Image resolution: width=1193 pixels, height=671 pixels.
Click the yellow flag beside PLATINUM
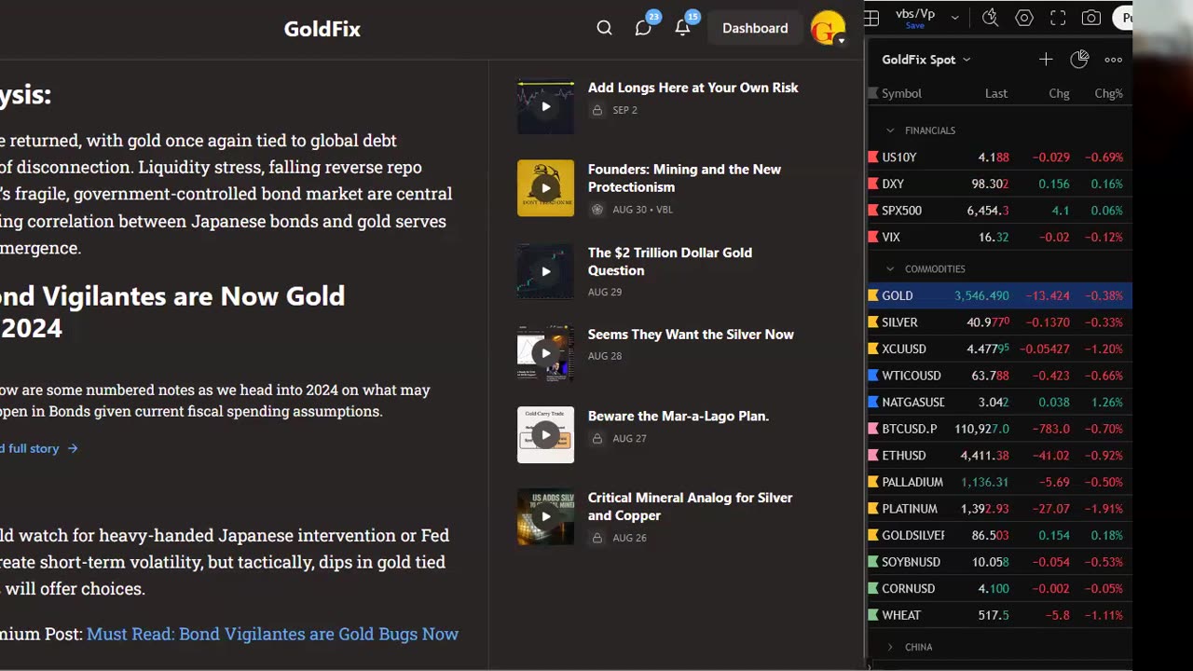pos(873,509)
